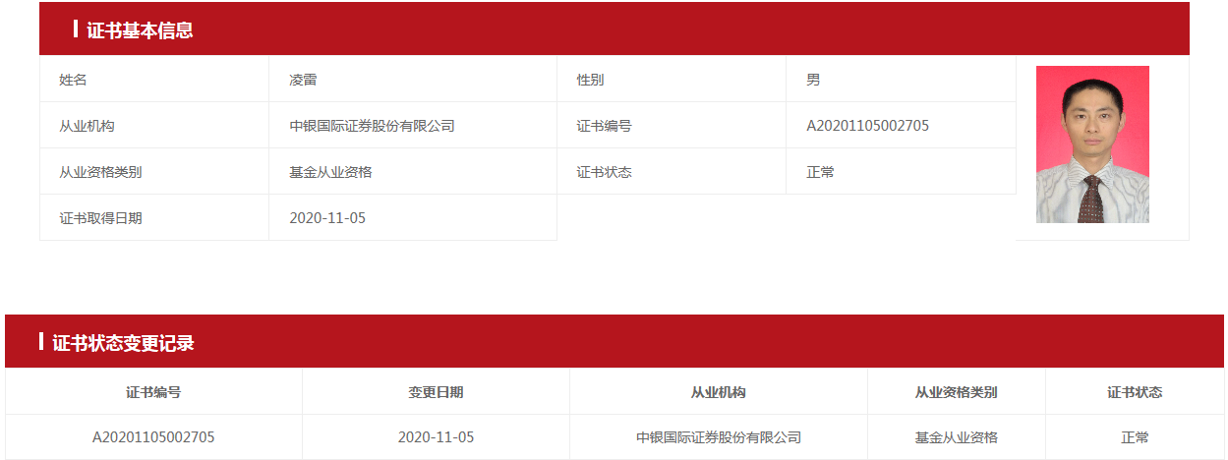This screenshot has width=1228, height=460.
Task: Click 中银国际证券股份有限公司 in the basic info section
Action: (x=372, y=126)
